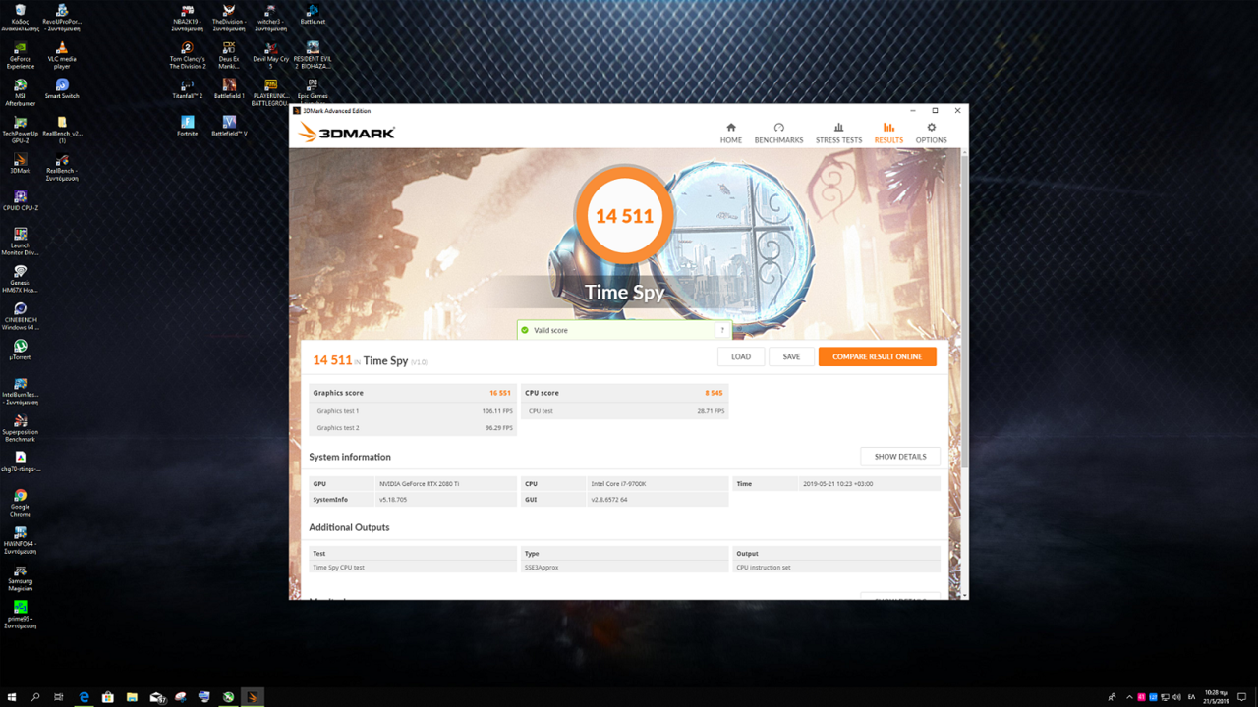Open the Recycle Bin desktop icon
1258x707 pixels.
(x=20, y=17)
